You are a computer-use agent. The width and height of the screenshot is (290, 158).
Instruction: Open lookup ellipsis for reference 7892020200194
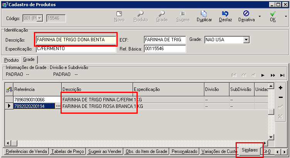58,106
